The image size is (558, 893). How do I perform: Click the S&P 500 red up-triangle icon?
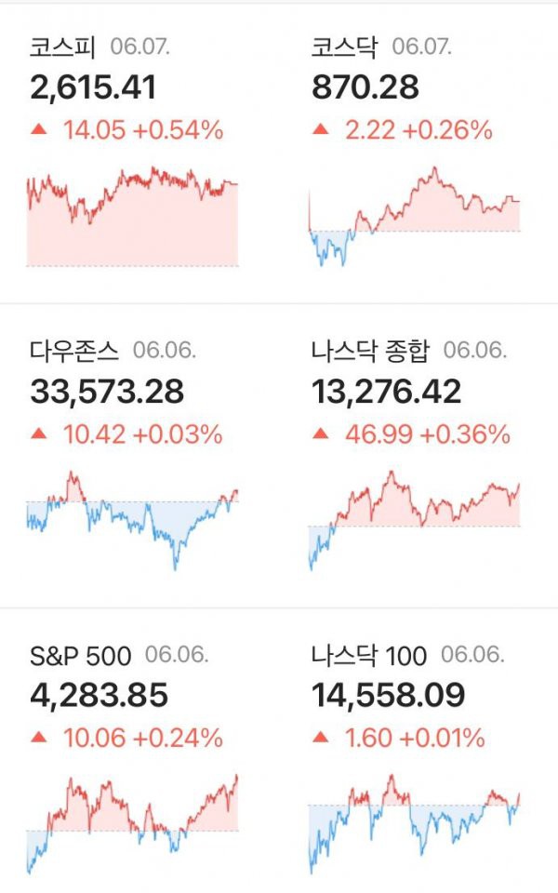(x=39, y=738)
